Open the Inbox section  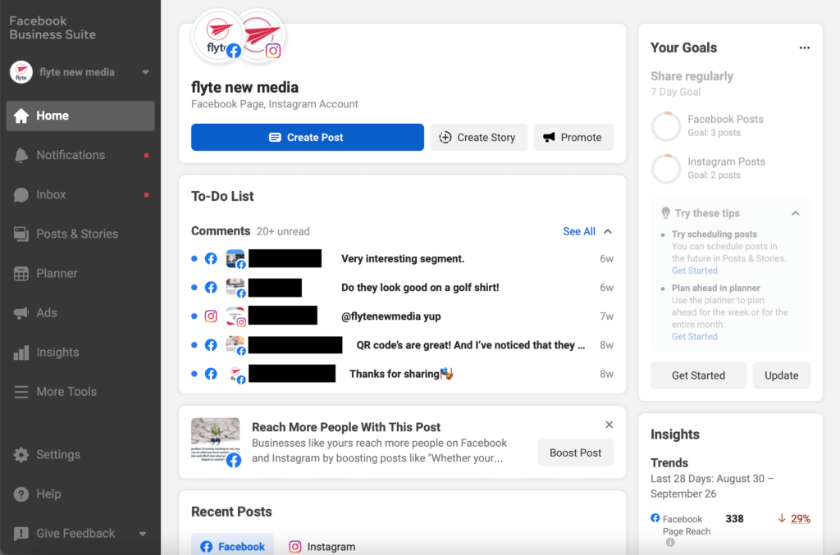pyautogui.click(x=80, y=195)
